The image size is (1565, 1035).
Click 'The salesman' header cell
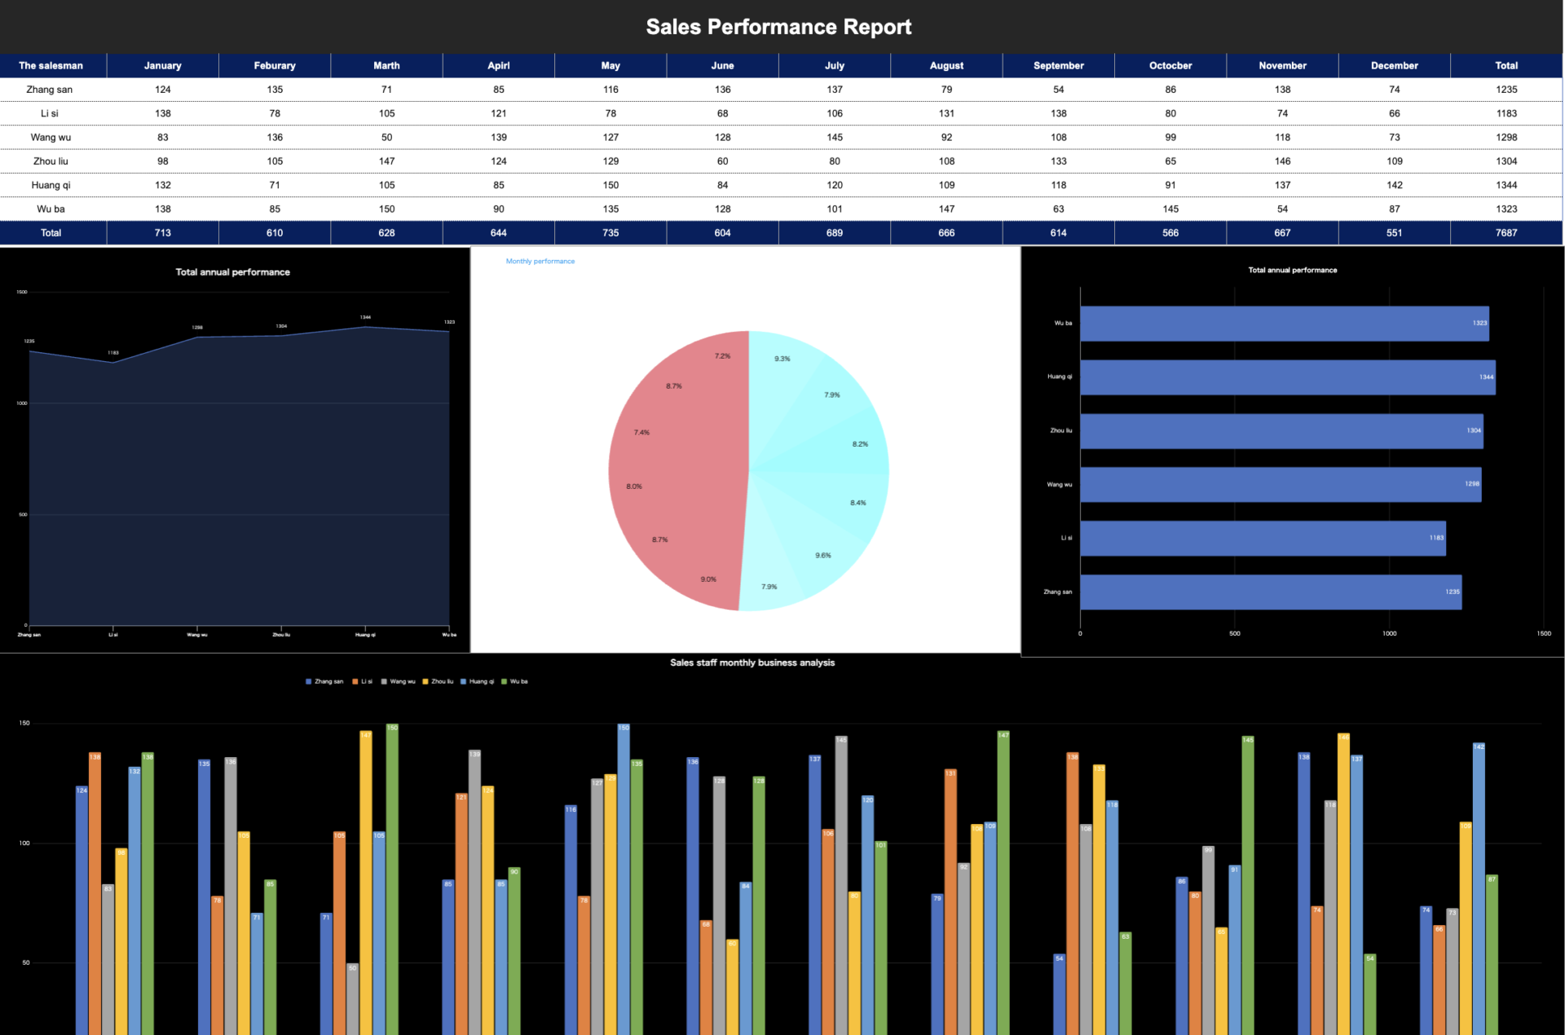click(51, 65)
